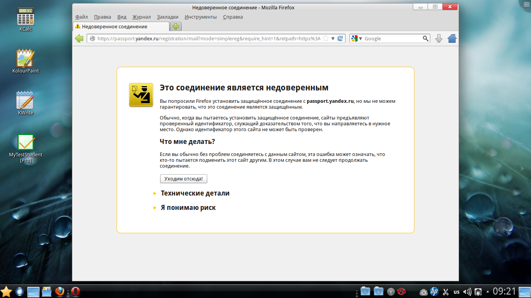Click the grey info circle tray icon
The width and height of the screenshot is (531, 298).
coord(391,291)
